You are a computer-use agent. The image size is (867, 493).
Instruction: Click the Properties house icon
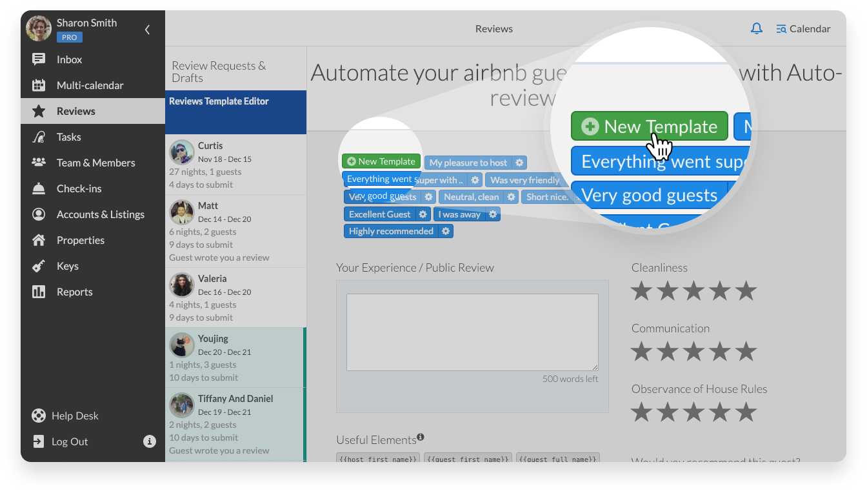[x=39, y=240]
